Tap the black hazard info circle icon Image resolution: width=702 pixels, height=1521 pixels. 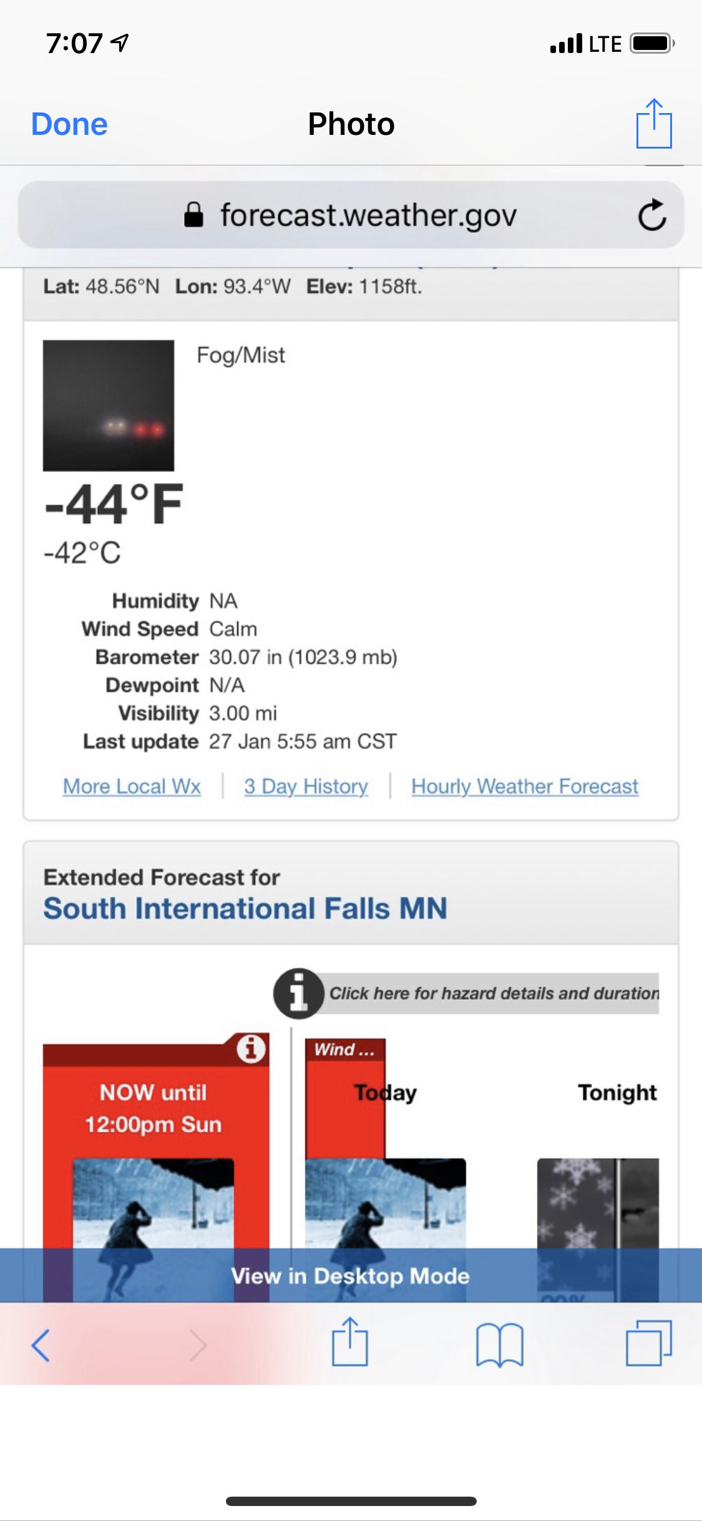[298, 993]
